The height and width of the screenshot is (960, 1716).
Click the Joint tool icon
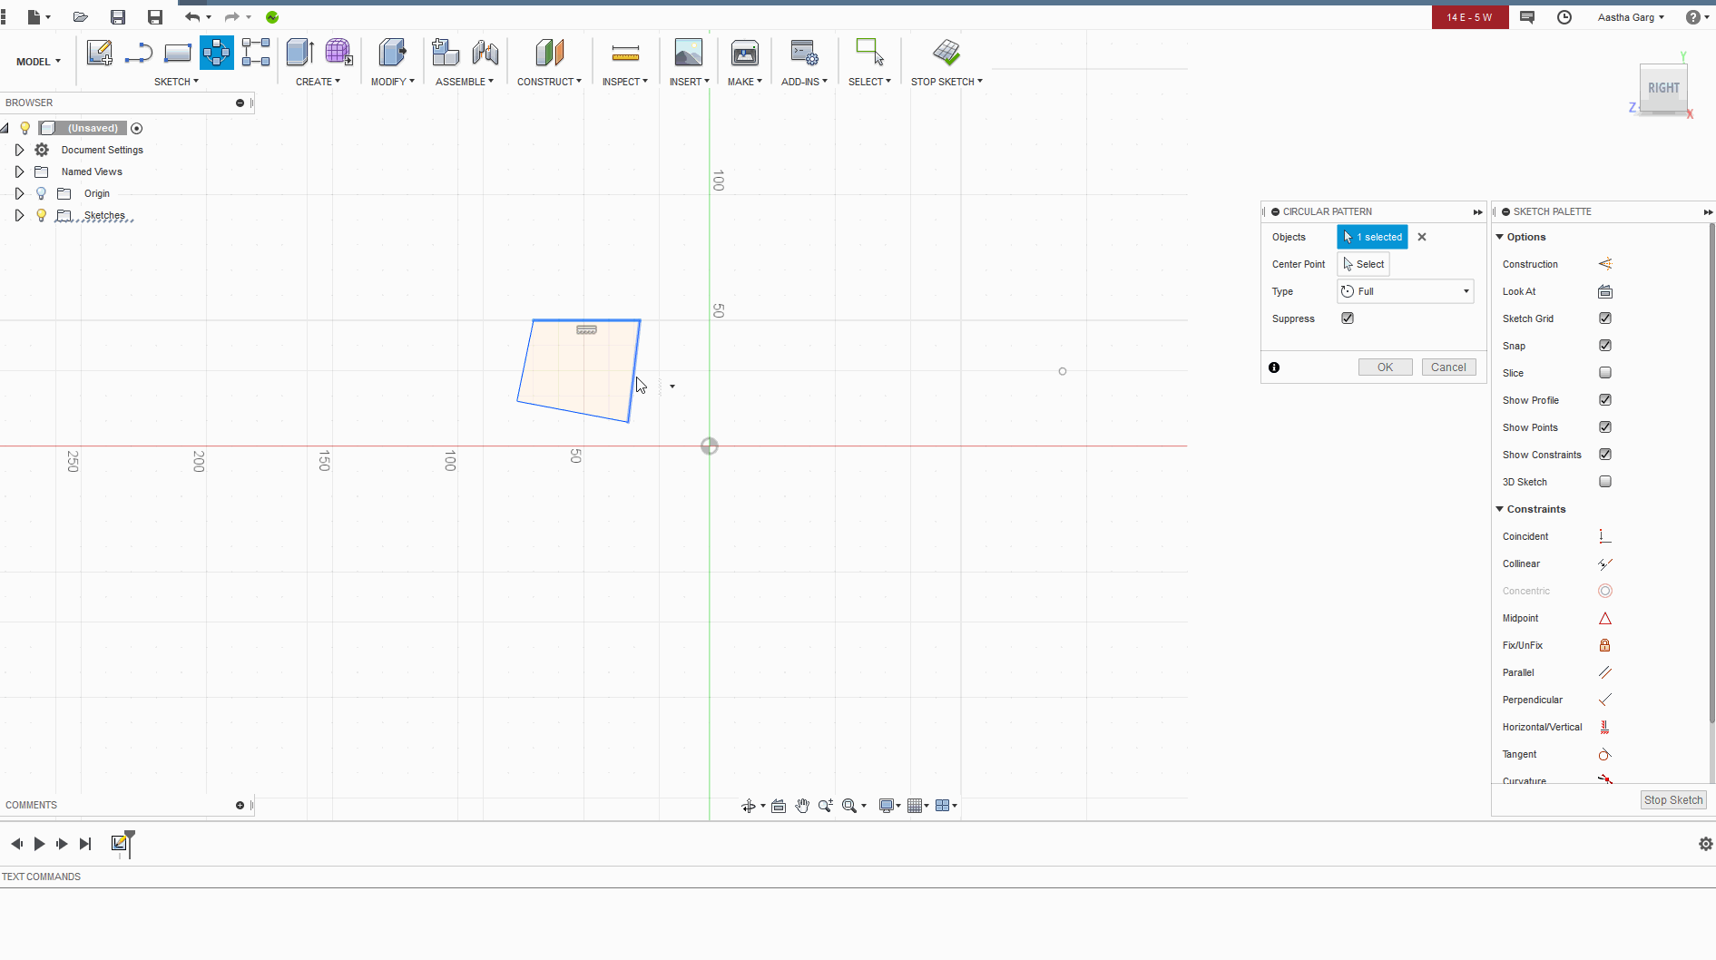click(x=485, y=53)
